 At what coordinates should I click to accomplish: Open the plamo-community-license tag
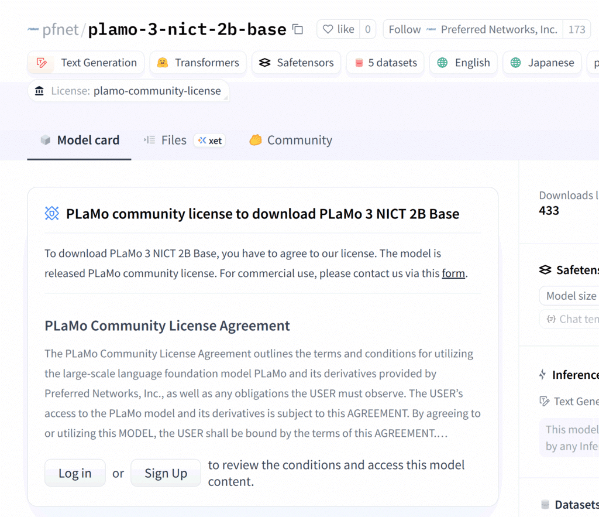pos(128,91)
